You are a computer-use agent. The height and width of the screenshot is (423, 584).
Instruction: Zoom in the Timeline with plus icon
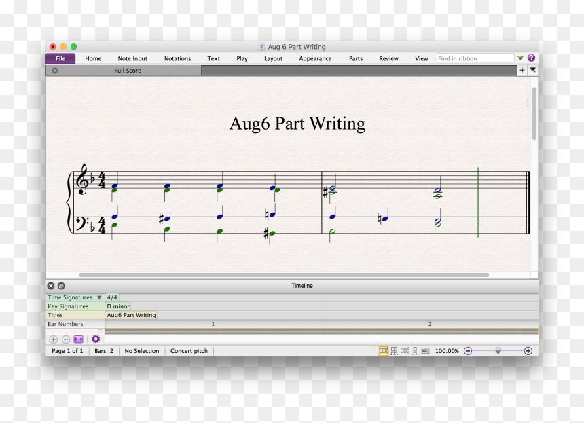tap(53, 339)
